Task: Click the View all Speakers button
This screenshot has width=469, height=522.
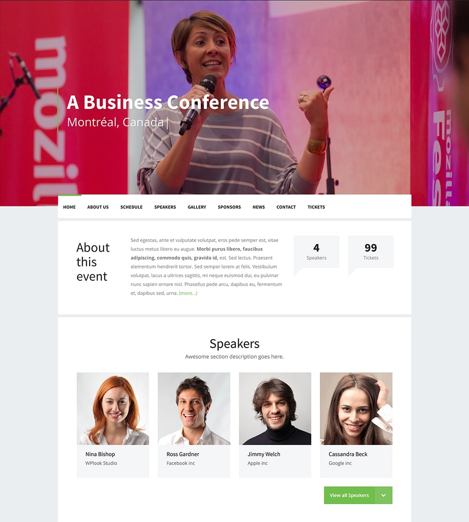Action: [x=349, y=495]
